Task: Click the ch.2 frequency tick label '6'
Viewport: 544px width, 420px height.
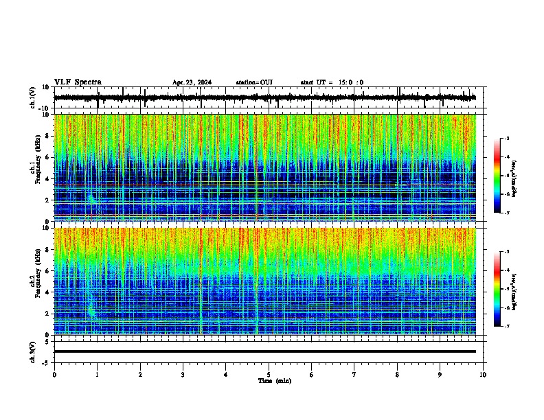Action: click(x=47, y=271)
